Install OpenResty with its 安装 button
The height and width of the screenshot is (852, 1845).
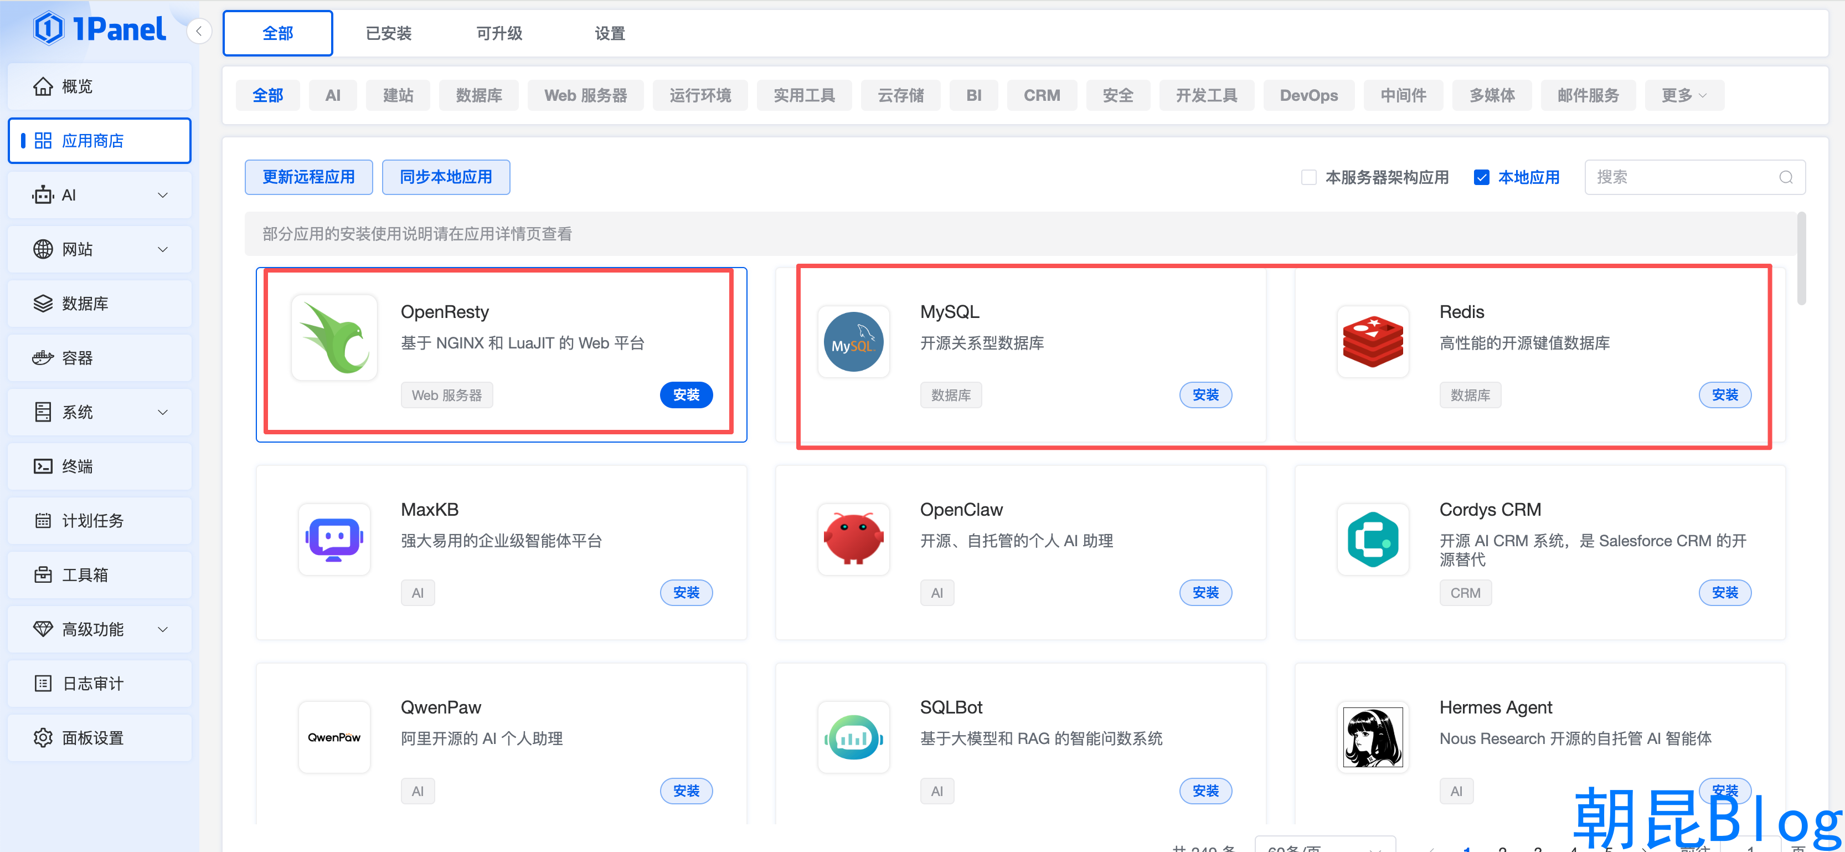point(686,395)
